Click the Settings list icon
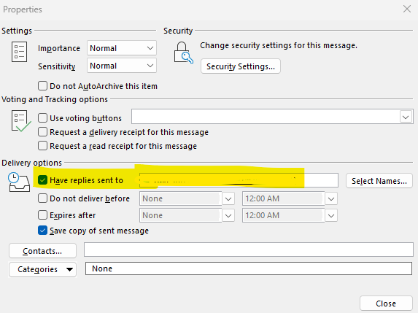Image resolution: width=418 pixels, height=313 pixels. (x=19, y=52)
